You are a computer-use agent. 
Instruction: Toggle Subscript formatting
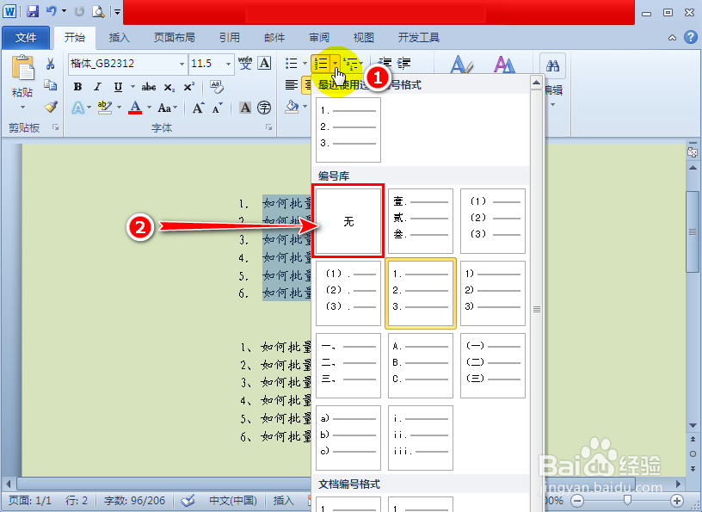click(x=169, y=87)
